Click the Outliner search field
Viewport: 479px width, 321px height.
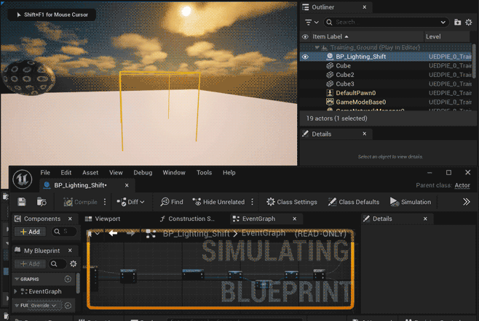click(x=386, y=23)
